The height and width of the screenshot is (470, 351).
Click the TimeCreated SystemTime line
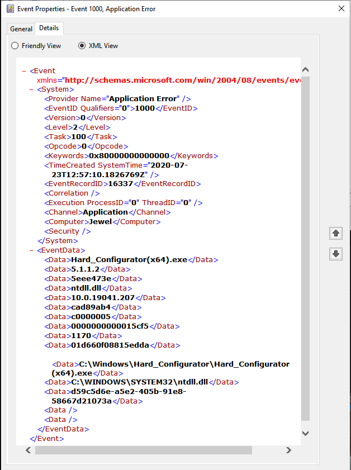point(116,170)
